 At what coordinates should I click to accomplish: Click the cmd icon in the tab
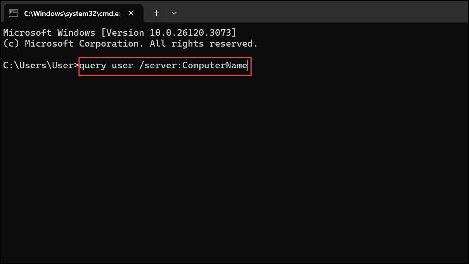(x=14, y=13)
